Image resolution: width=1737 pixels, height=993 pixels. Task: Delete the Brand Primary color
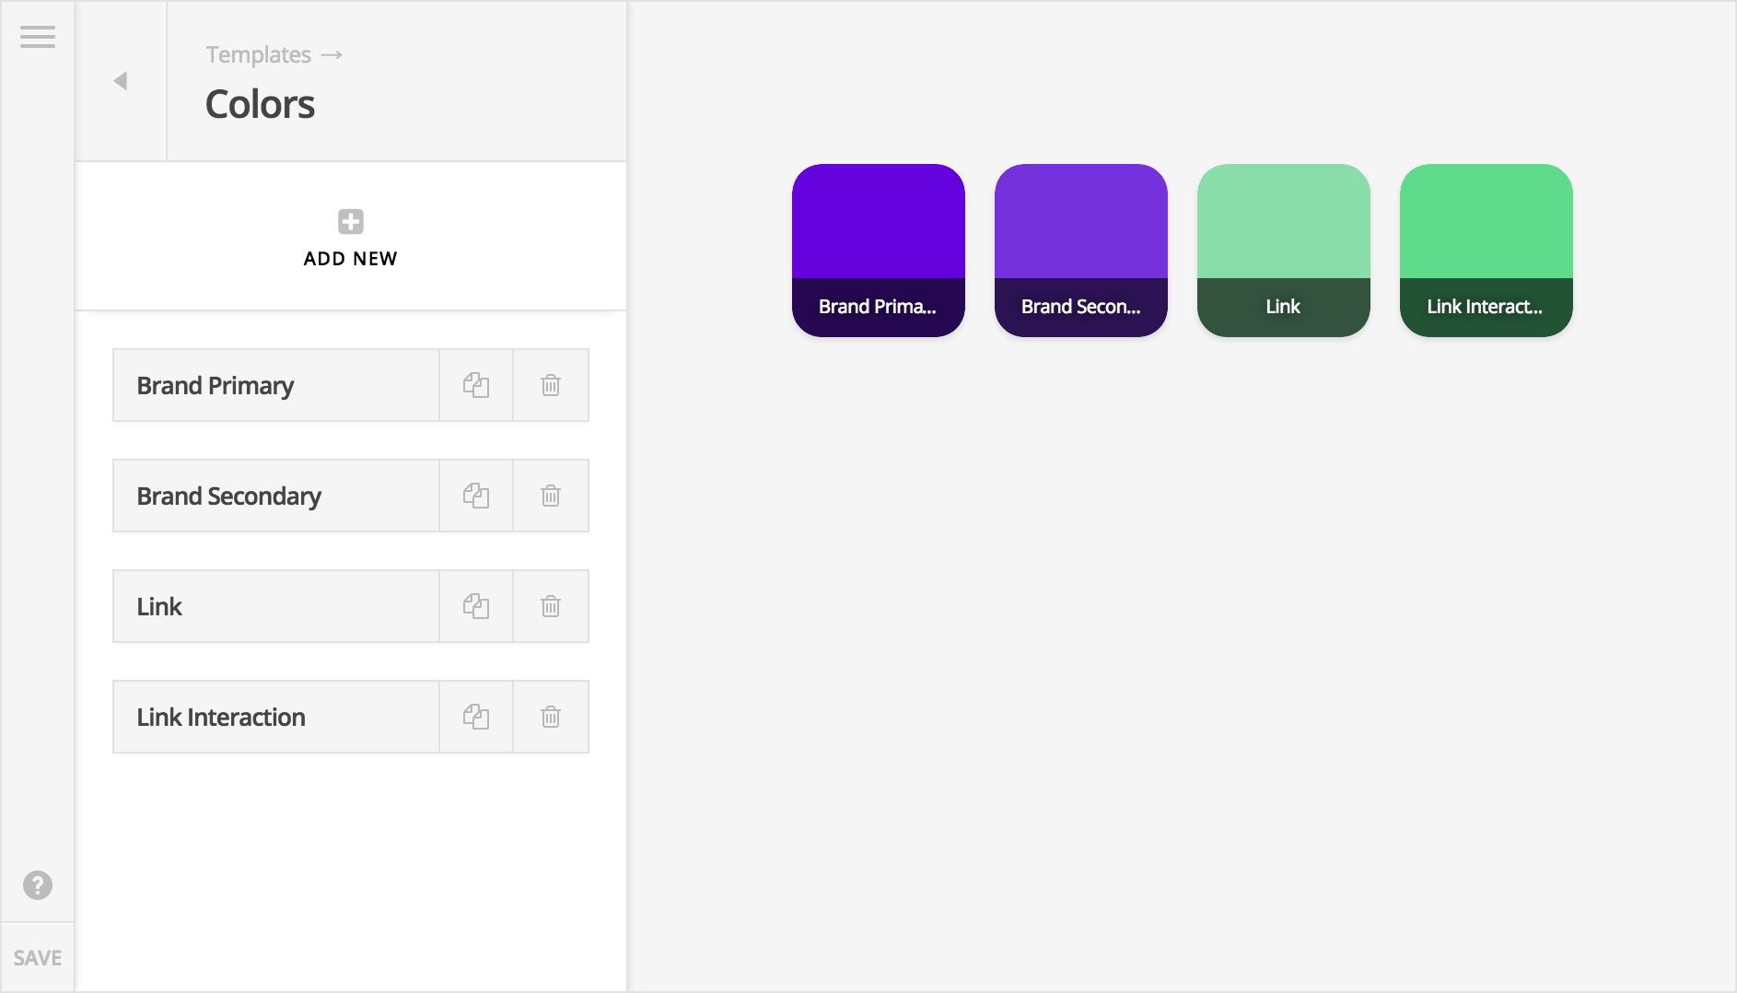[x=550, y=385]
